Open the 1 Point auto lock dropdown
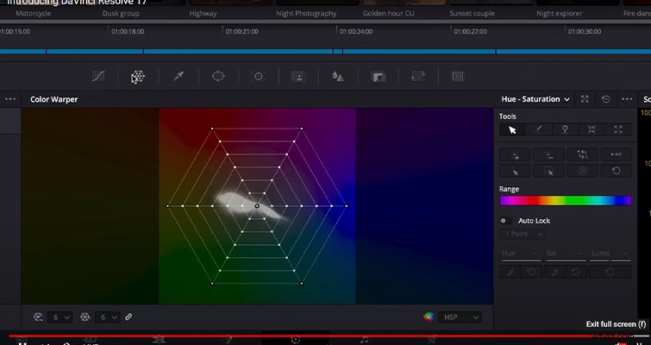 [x=523, y=234]
